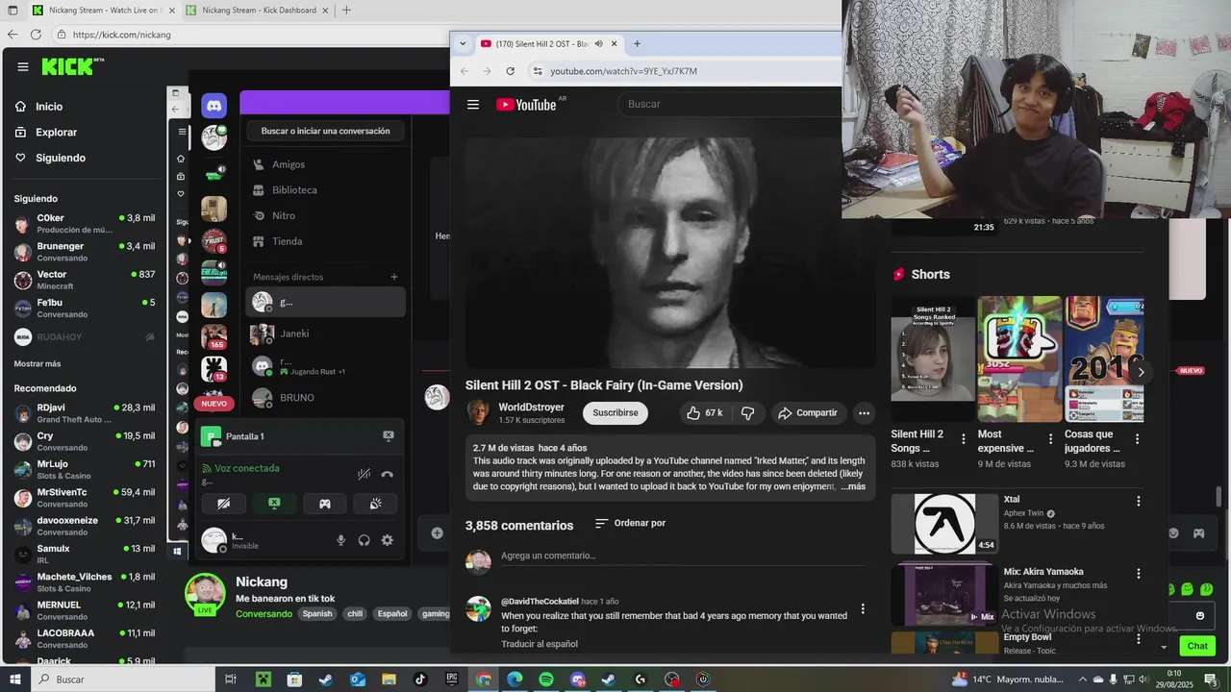Open the tab search dropdown in YouTube window

(x=463, y=43)
